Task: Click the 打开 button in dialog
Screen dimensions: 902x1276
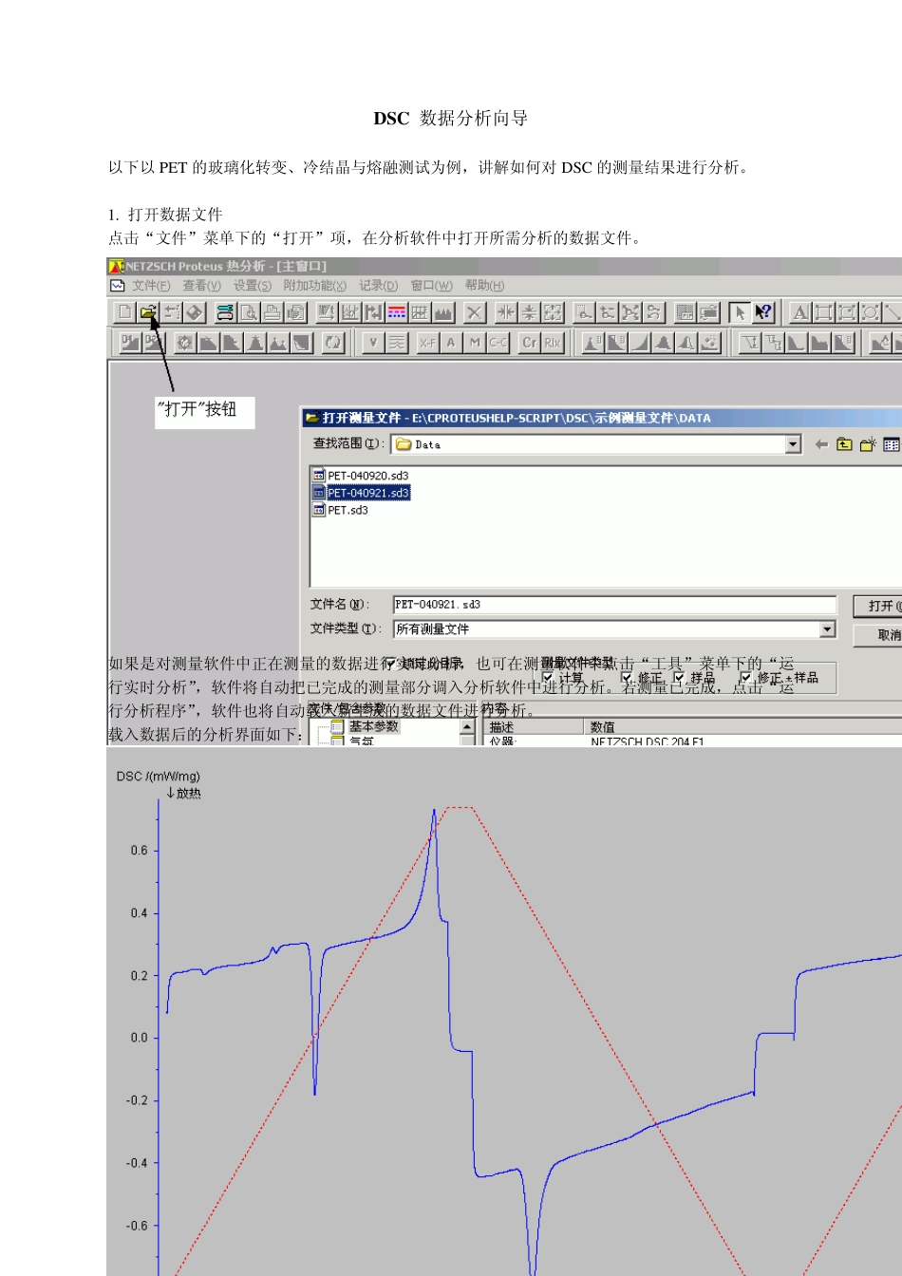Action: click(x=877, y=606)
